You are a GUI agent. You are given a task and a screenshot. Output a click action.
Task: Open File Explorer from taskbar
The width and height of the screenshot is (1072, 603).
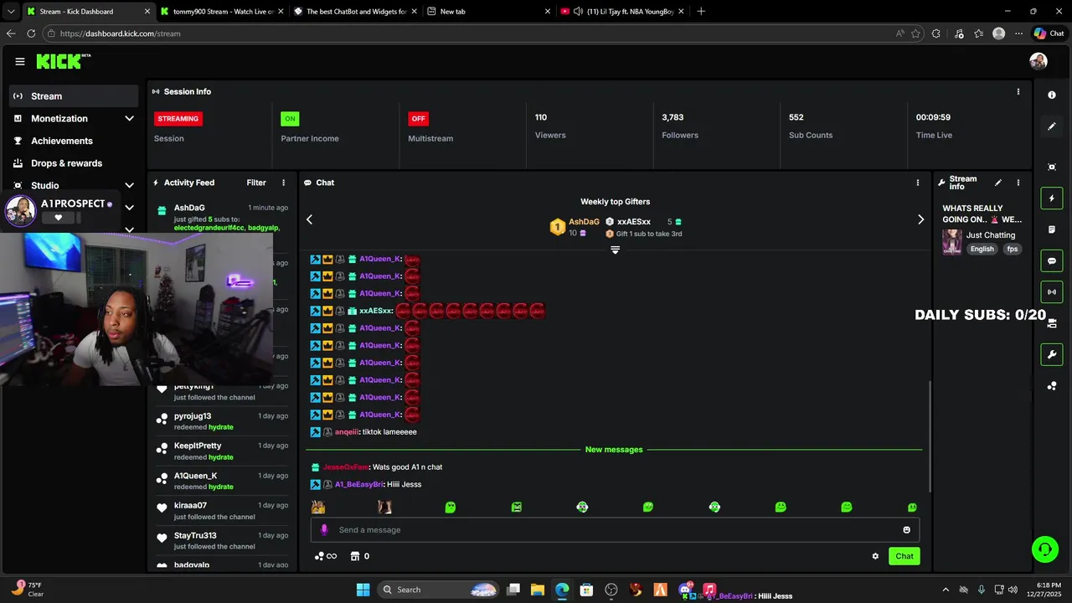coord(538,590)
